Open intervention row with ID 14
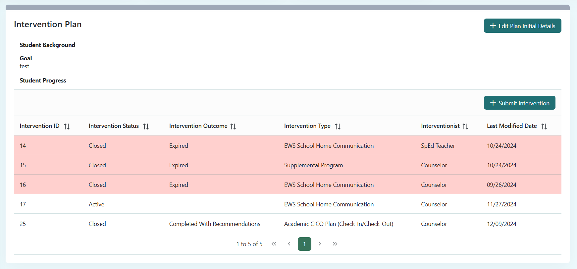Image resolution: width=577 pixels, height=269 pixels. (x=23, y=146)
